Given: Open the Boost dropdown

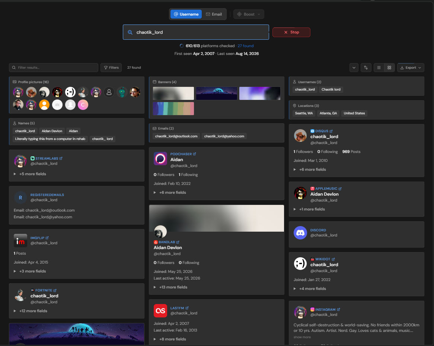Looking at the screenshot, I should 249,14.
